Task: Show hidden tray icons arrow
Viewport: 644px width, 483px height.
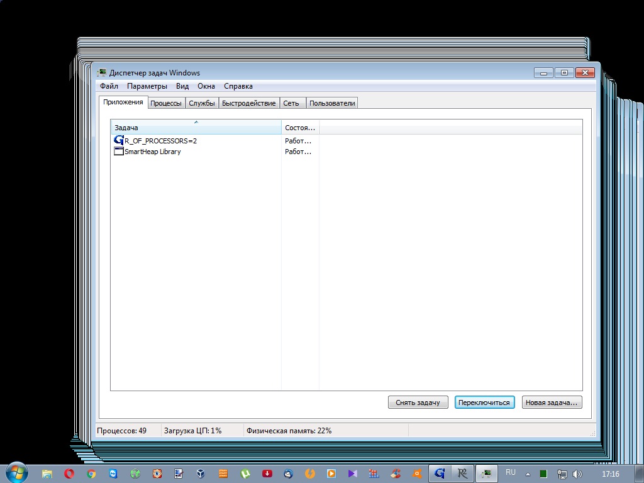Action: 528,474
